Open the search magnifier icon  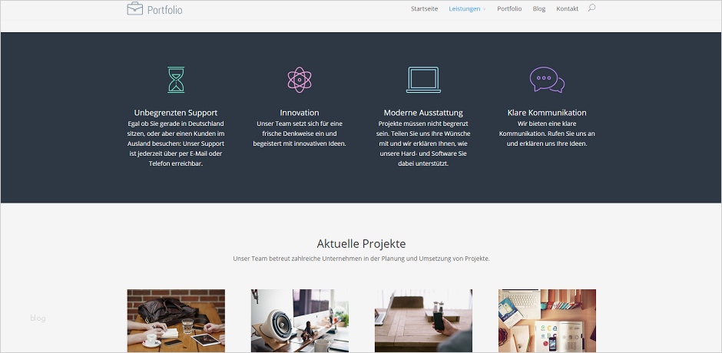click(591, 8)
